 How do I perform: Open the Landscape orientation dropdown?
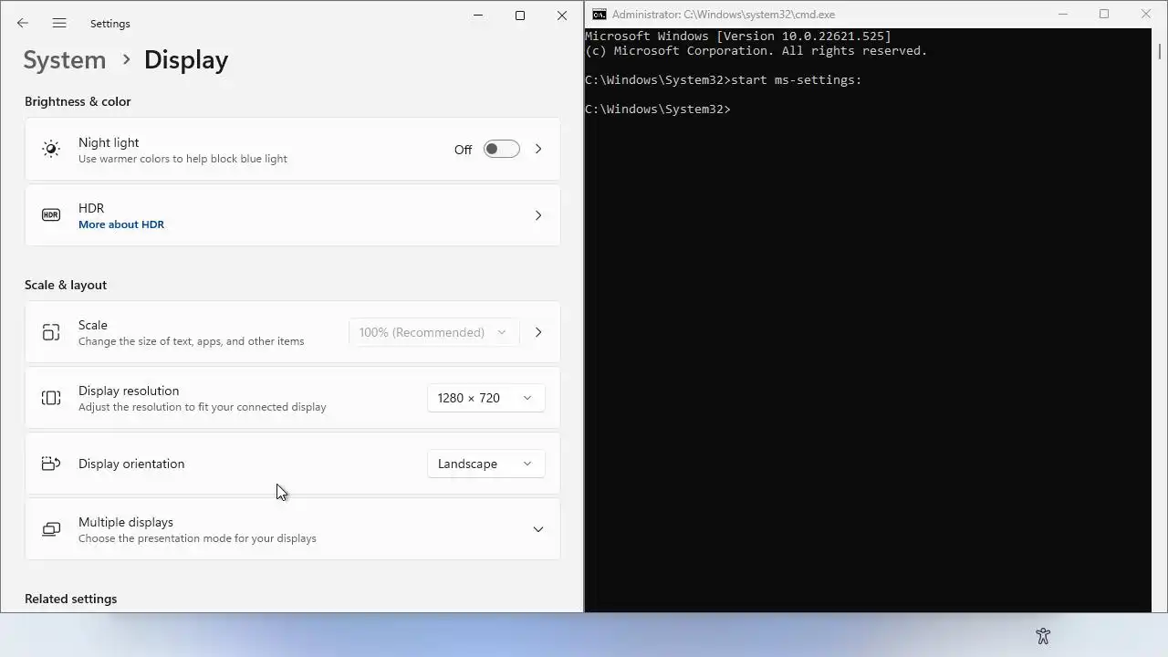pyautogui.click(x=485, y=464)
